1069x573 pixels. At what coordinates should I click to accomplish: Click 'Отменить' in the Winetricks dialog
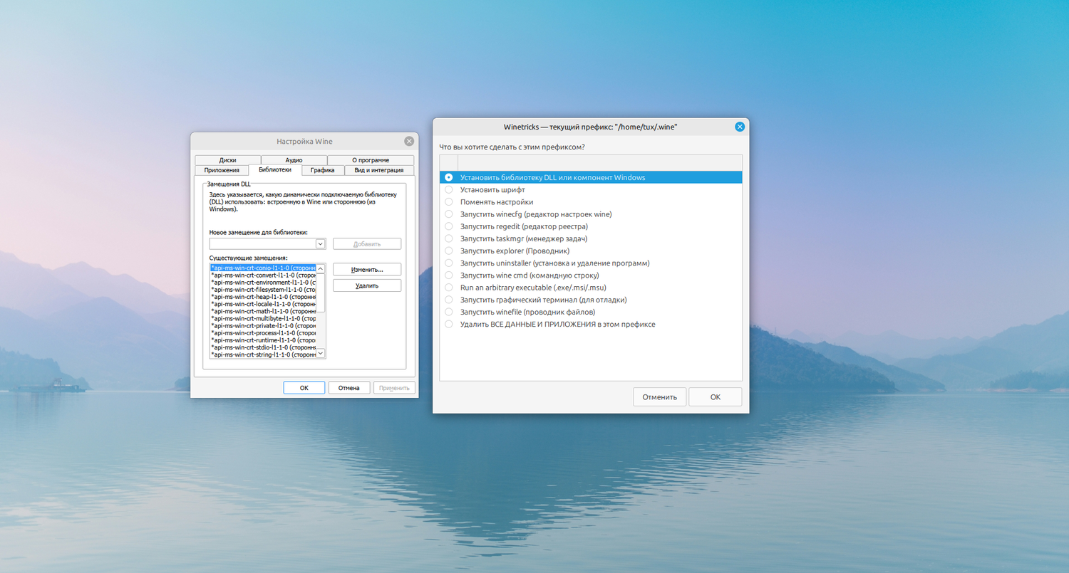tap(660, 397)
